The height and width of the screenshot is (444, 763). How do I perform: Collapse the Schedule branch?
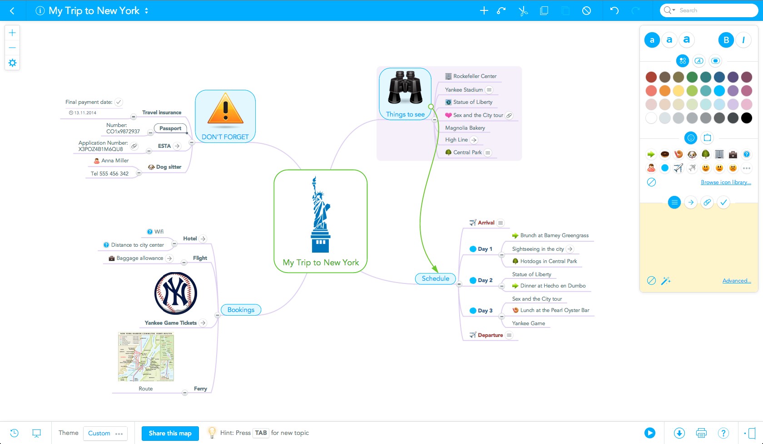459,284
